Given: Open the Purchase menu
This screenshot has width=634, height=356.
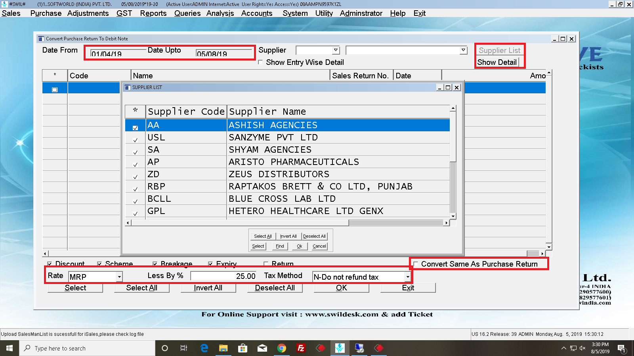Looking at the screenshot, I should click(46, 13).
